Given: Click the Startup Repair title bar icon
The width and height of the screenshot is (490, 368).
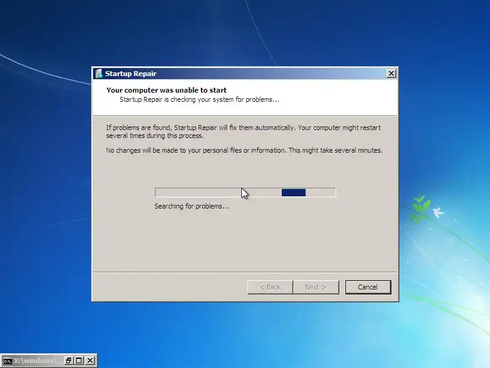Looking at the screenshot, I should tap(99, 73).
